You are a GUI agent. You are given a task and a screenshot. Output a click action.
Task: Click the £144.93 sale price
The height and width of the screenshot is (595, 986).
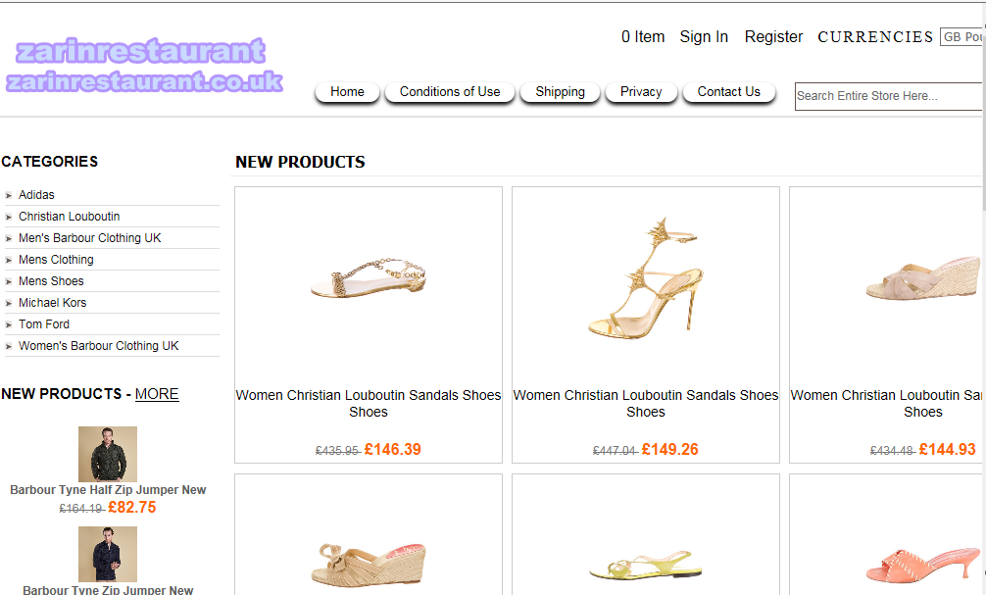pos(947,450)
